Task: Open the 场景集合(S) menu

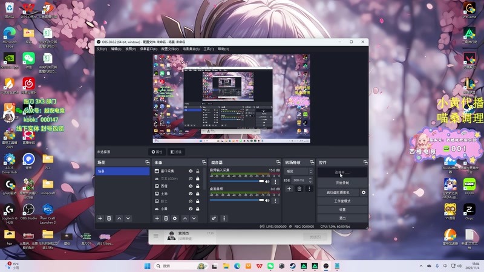Action: click(191, 49)
